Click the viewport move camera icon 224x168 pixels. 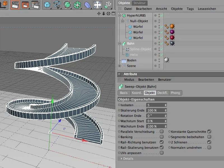coord(99,13)
